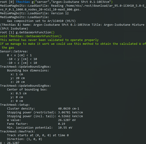
Task: Click the "TrackHeed::Setup:" heading line
Action: (x=15, y=105)
